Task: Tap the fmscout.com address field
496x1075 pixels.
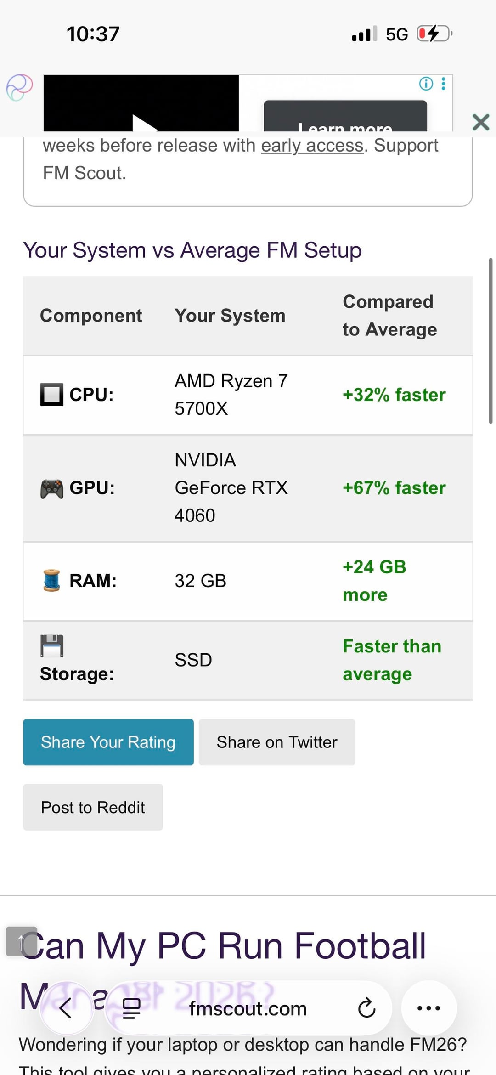Action: tap(248, 1009)
